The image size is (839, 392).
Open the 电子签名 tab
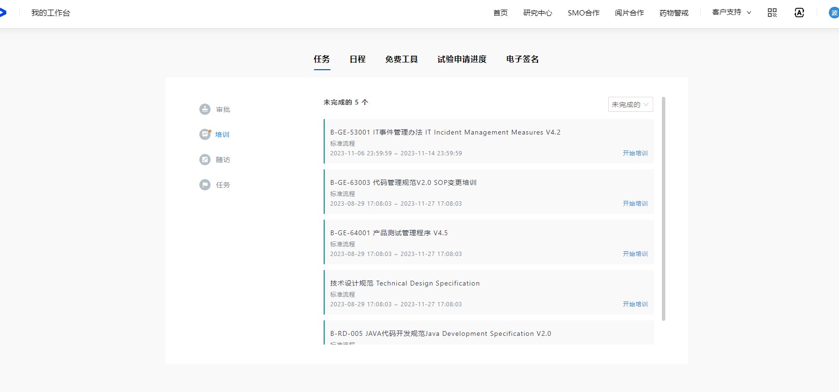click(x=523, y=59)
